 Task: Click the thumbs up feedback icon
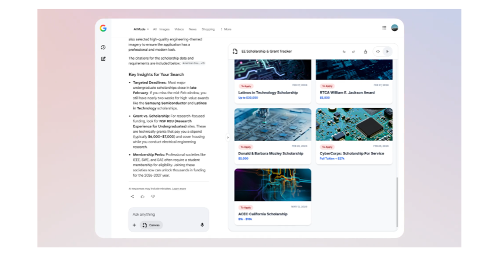[x=142, y=196]
